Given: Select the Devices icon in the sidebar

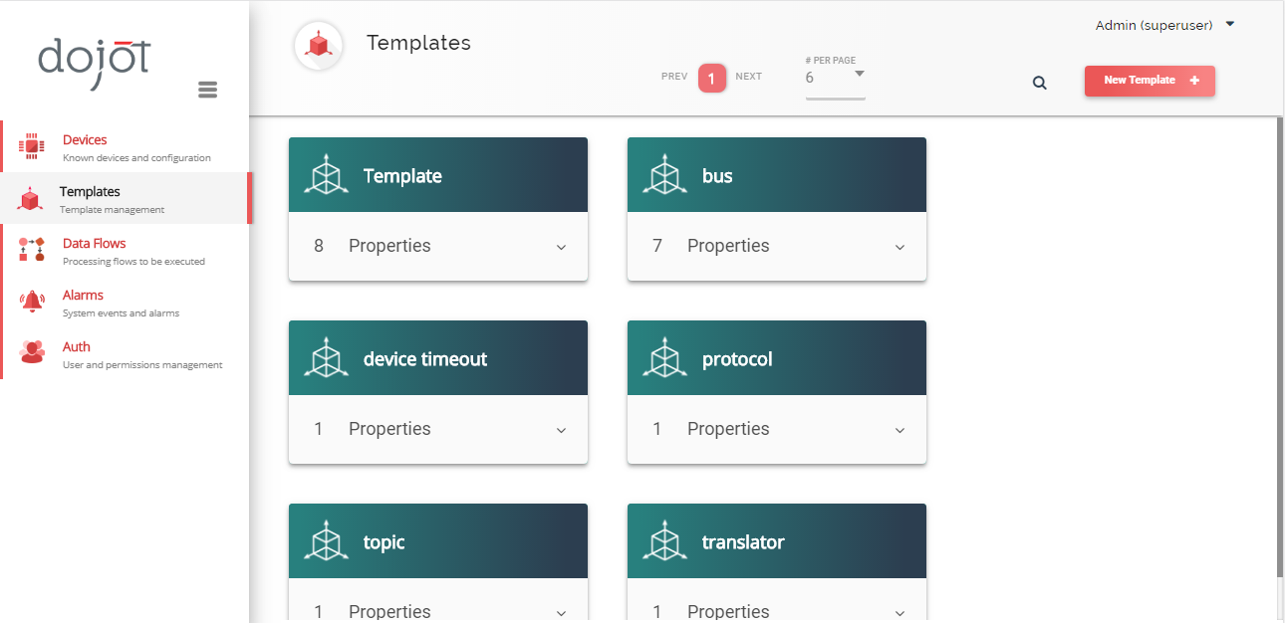Looking at the screenshot, I should [30, 144].
